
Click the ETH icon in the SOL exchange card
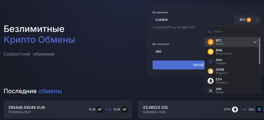pyautogui.click(x=235, y=109)
